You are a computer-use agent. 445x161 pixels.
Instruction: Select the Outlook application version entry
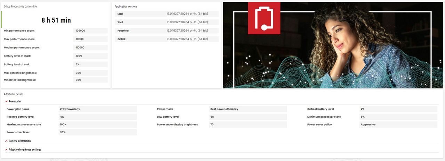(x=167, y=39)
